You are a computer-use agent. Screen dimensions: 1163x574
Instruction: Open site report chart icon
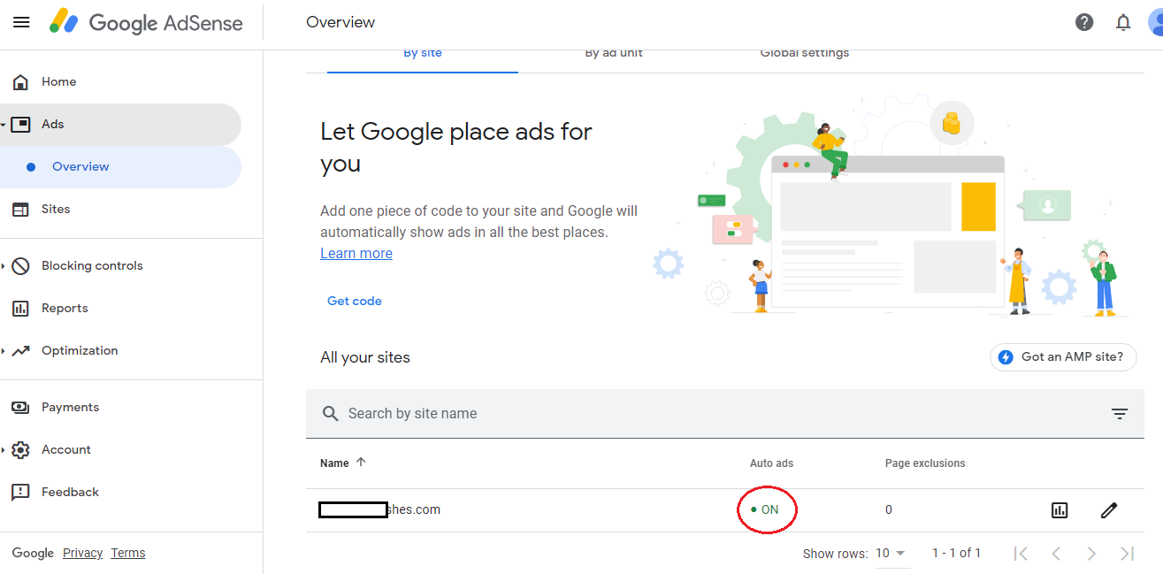(1060, 509)
